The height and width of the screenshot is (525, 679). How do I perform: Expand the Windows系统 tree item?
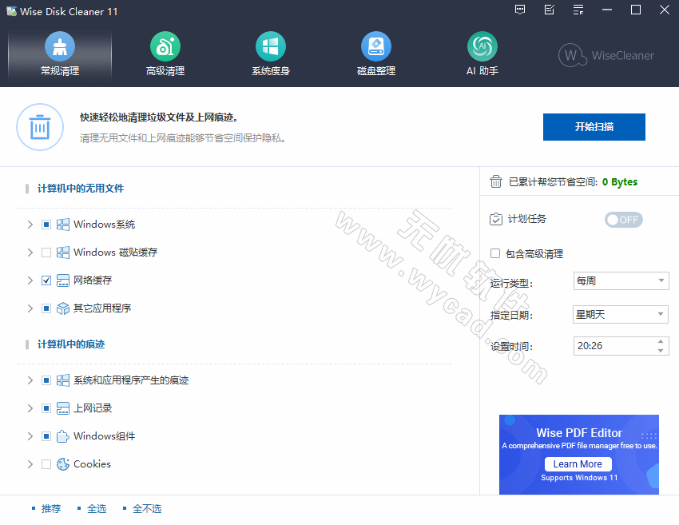(30, 224)
